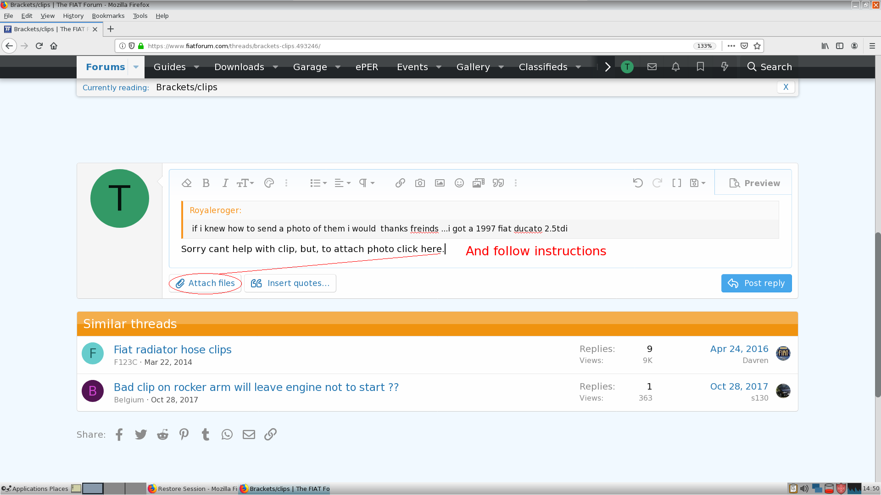Screen dimensions: 881x495
Task: Share thread on Pinterest
Action: pyautogui.click(x=184, y=434)
